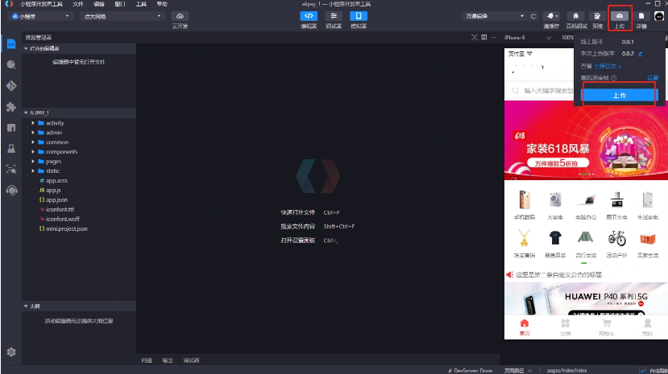Click the pencil to edit upload version
Screen dimensions: 668x374
pyautogui.click(x=641, y=54)
